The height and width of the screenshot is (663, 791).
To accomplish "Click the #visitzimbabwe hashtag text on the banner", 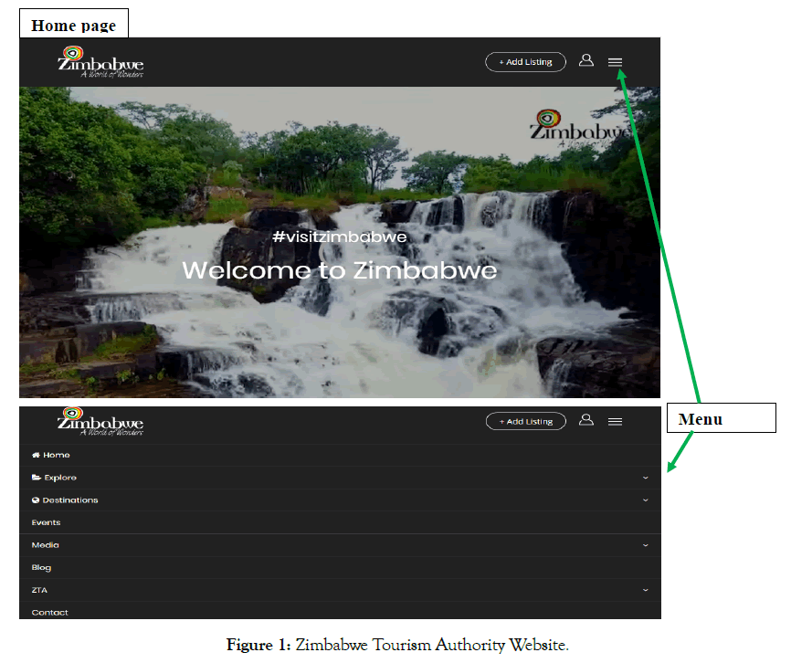I will [x=339, y=237].
